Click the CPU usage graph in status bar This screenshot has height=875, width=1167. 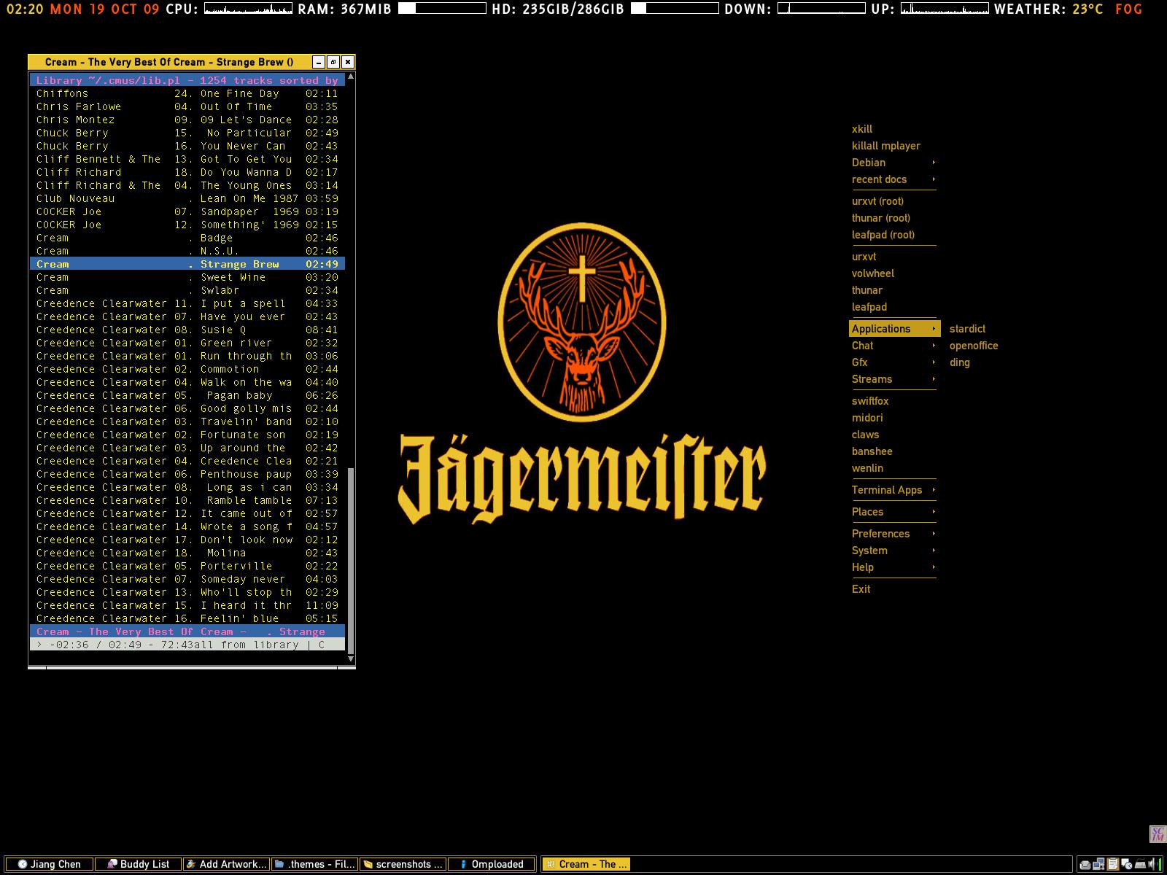tap(249, 9)
